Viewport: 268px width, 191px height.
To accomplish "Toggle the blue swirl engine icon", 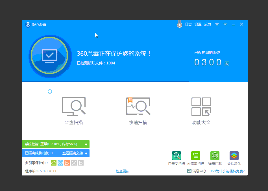I will pyautogui.click(x=60, y=163).
